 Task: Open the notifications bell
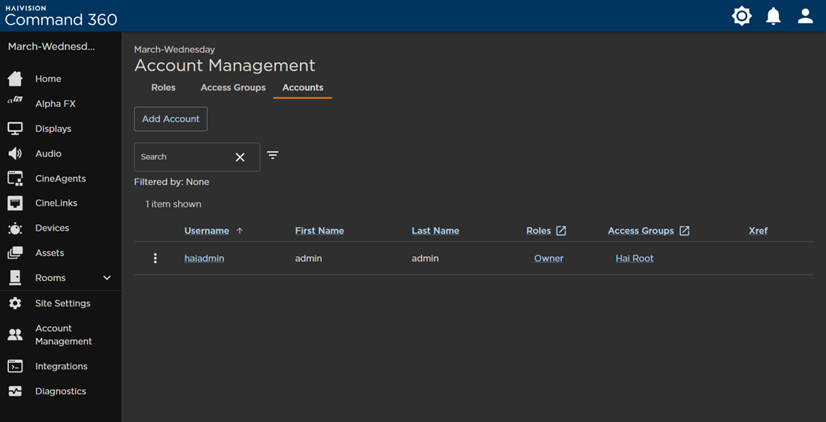coord(773,16)
